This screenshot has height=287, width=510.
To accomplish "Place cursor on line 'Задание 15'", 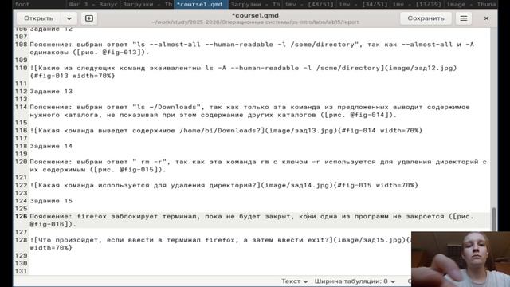I will click(x=51, y=201).
